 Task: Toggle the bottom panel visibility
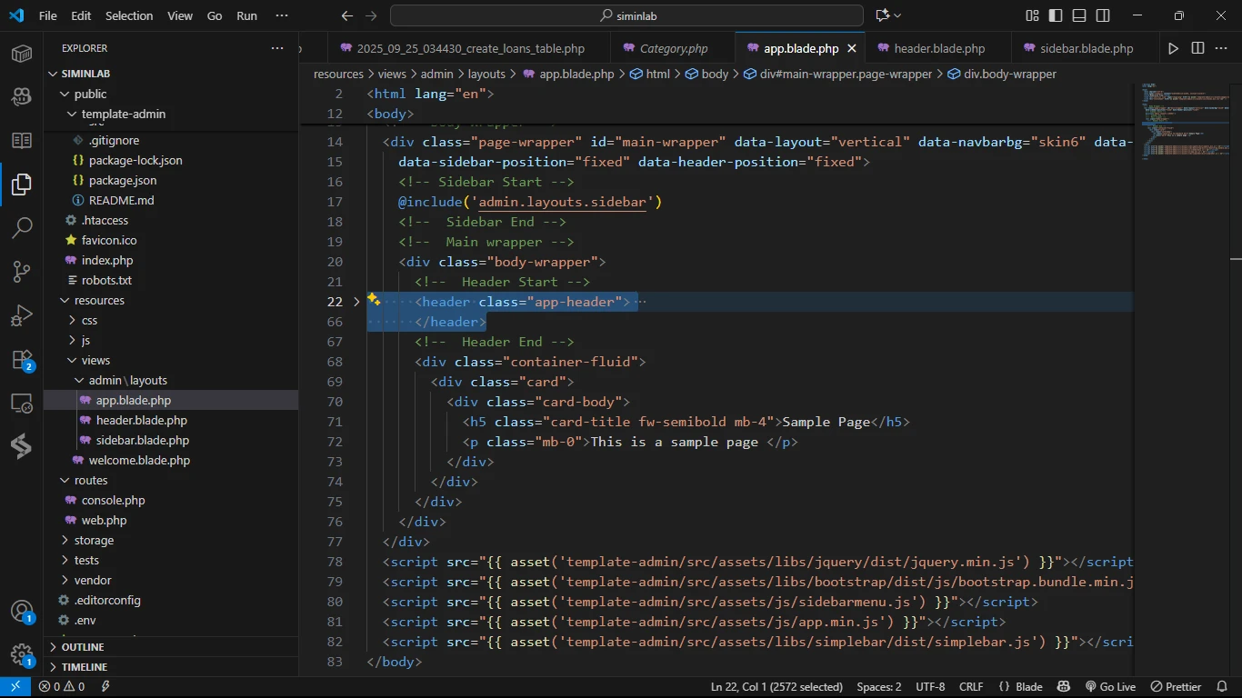pos(1079,15)
